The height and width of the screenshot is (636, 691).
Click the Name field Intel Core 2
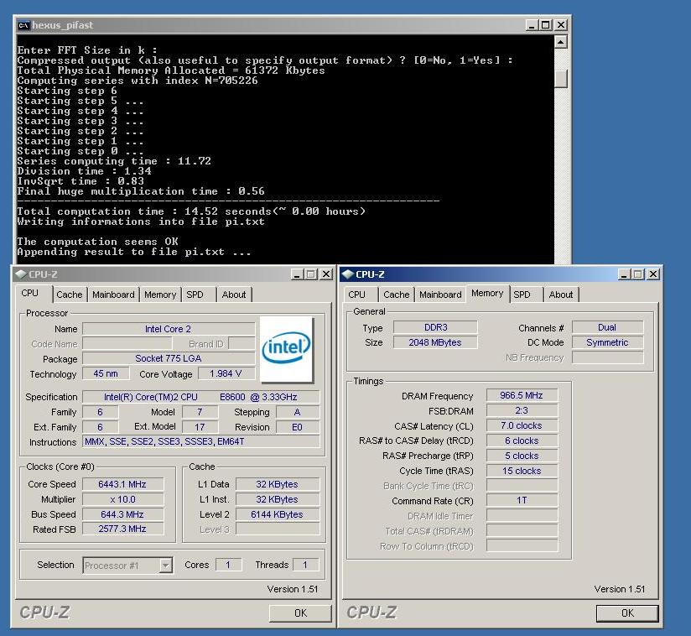pos(169,329)
